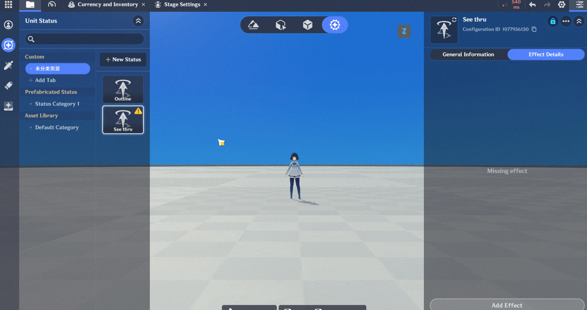Switch to General Information tab
Screen dimensions: 587x310
468,54
